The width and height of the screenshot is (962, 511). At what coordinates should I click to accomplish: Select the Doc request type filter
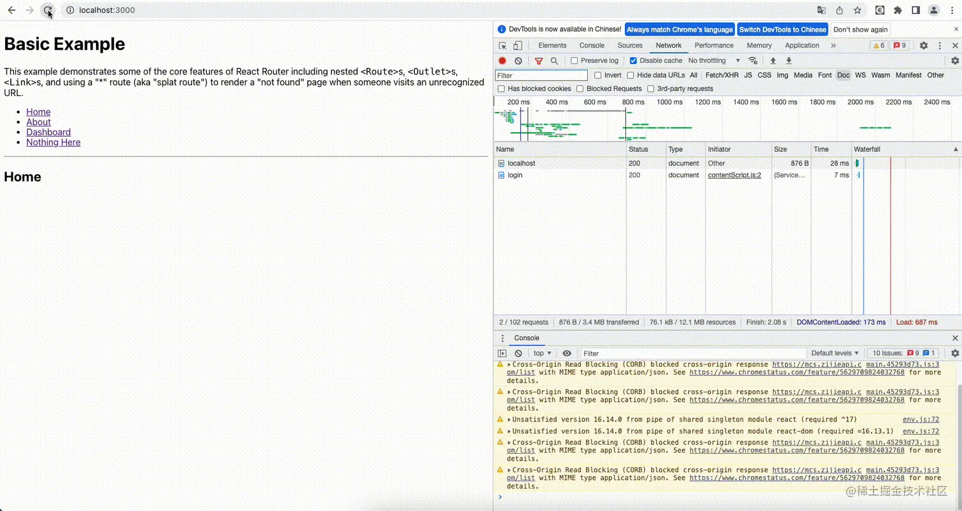843,75
